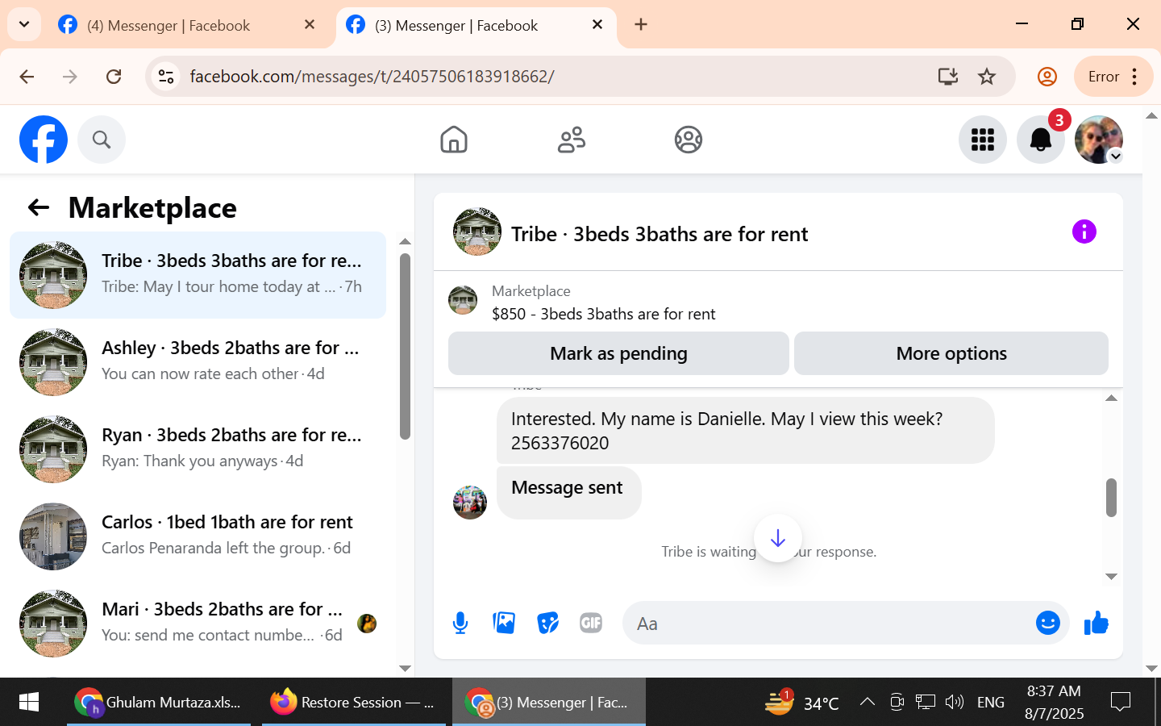Click the Marketplace chat list scrollbar
The width and height of the screenshot is (1161, 726).
point(405,347)
